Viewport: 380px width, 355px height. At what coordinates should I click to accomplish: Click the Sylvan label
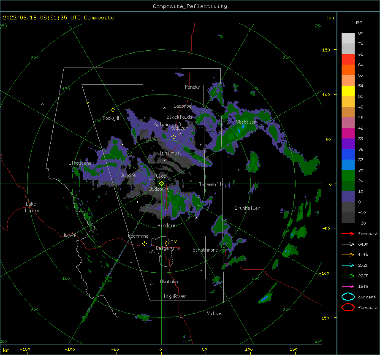[x=162, y=125]
